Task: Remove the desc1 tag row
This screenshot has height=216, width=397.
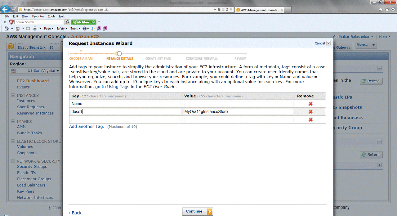Action: 310,112
